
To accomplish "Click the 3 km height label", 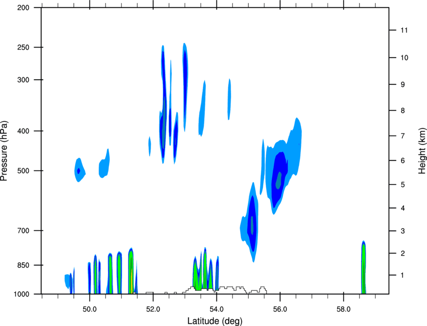I will pos(402,231).
